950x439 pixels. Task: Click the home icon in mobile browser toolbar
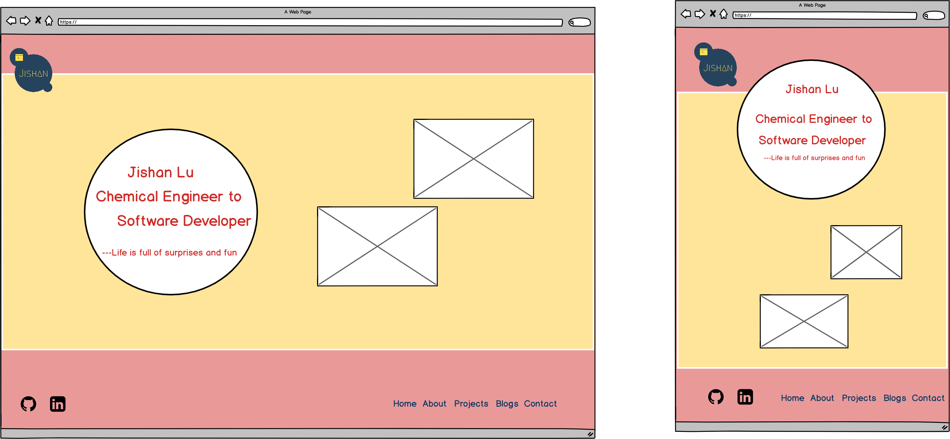tap(724, 14)
